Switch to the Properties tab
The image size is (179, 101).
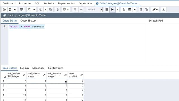[25, 3]
